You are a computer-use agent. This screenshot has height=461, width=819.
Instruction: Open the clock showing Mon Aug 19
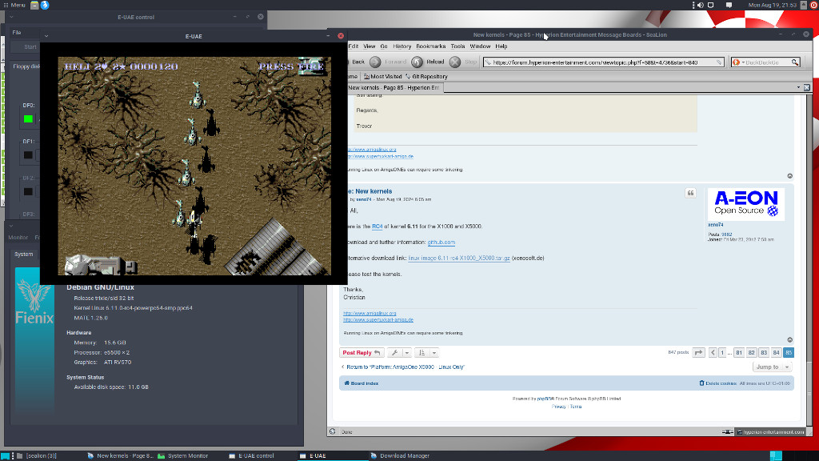pos(773,6)
